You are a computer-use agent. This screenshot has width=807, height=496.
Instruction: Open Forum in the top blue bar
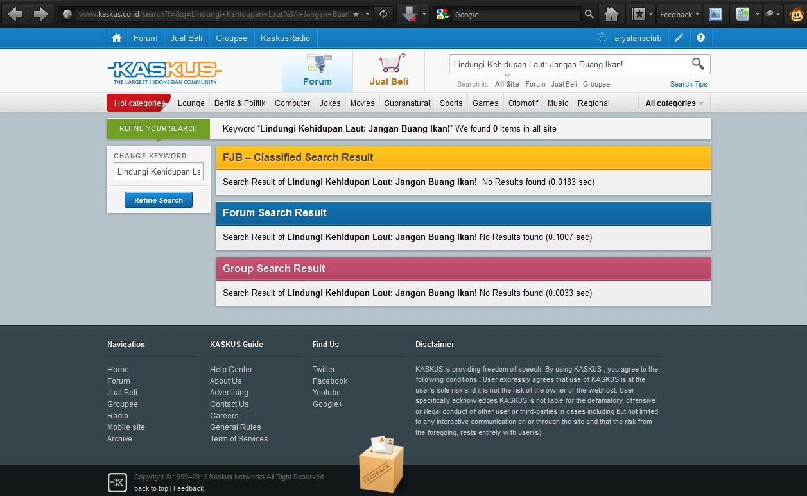pos(145,38)
